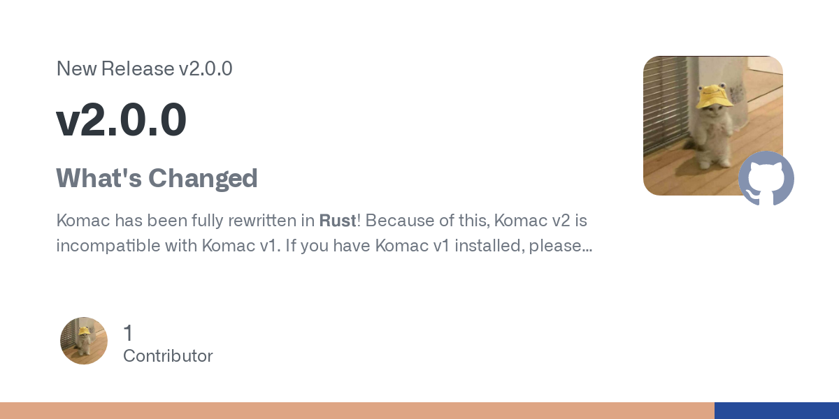Click the words "has been" in description
The height and width of the screenshot is (419, 839).
click(145, 221)
